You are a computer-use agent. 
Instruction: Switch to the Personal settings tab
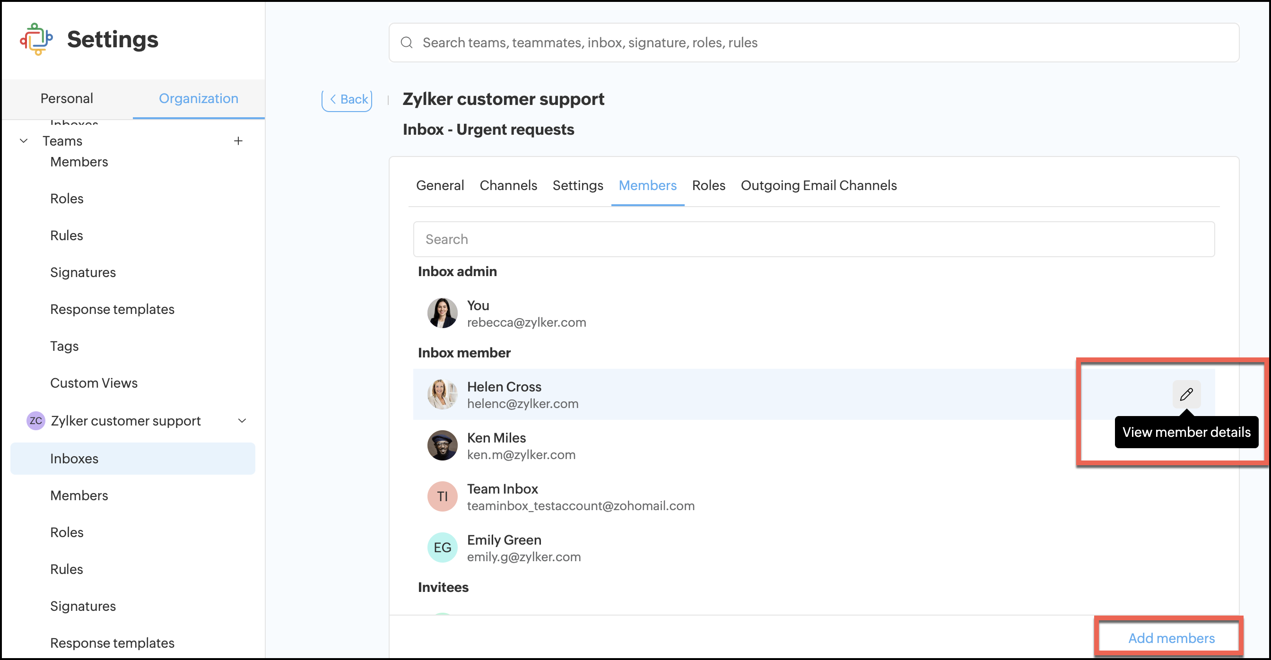[67, 98]
